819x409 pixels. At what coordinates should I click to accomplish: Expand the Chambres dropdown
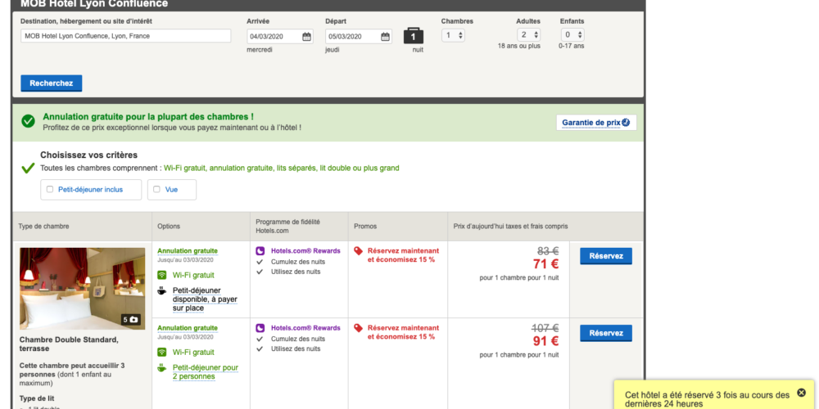(453, 35)
